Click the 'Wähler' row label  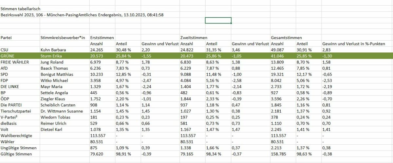click(x=7, y=142)
